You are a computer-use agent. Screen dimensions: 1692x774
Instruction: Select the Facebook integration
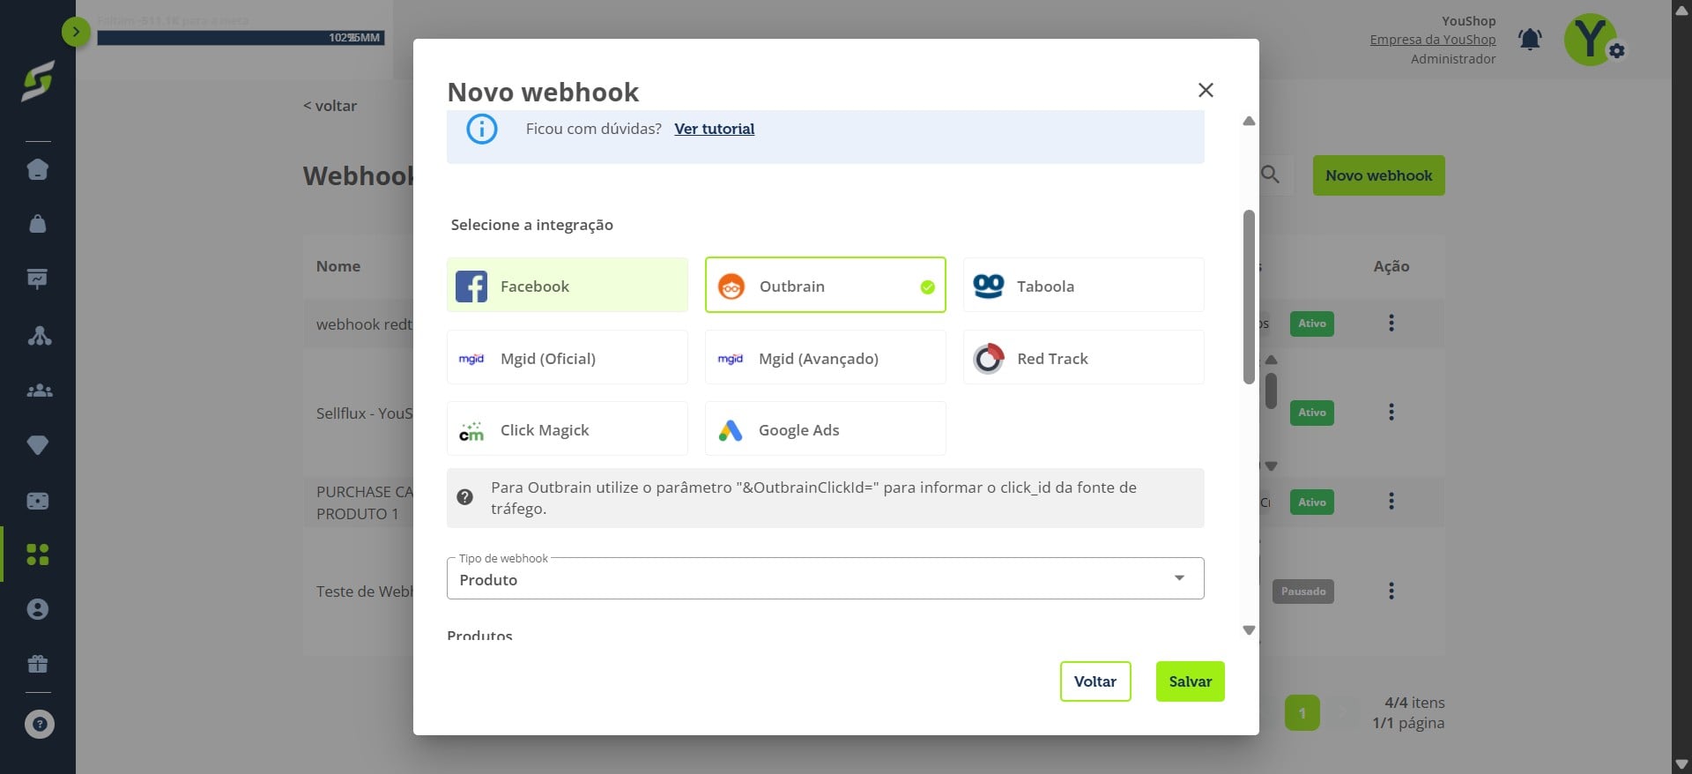coord(567,285)
